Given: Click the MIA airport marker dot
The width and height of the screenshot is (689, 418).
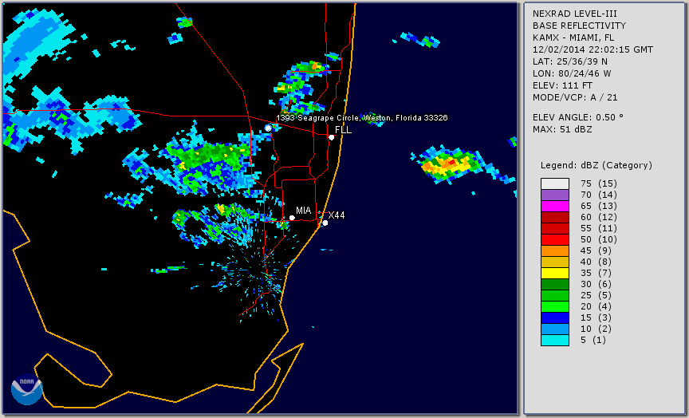Looking at the screenshot, I should 292,218.
